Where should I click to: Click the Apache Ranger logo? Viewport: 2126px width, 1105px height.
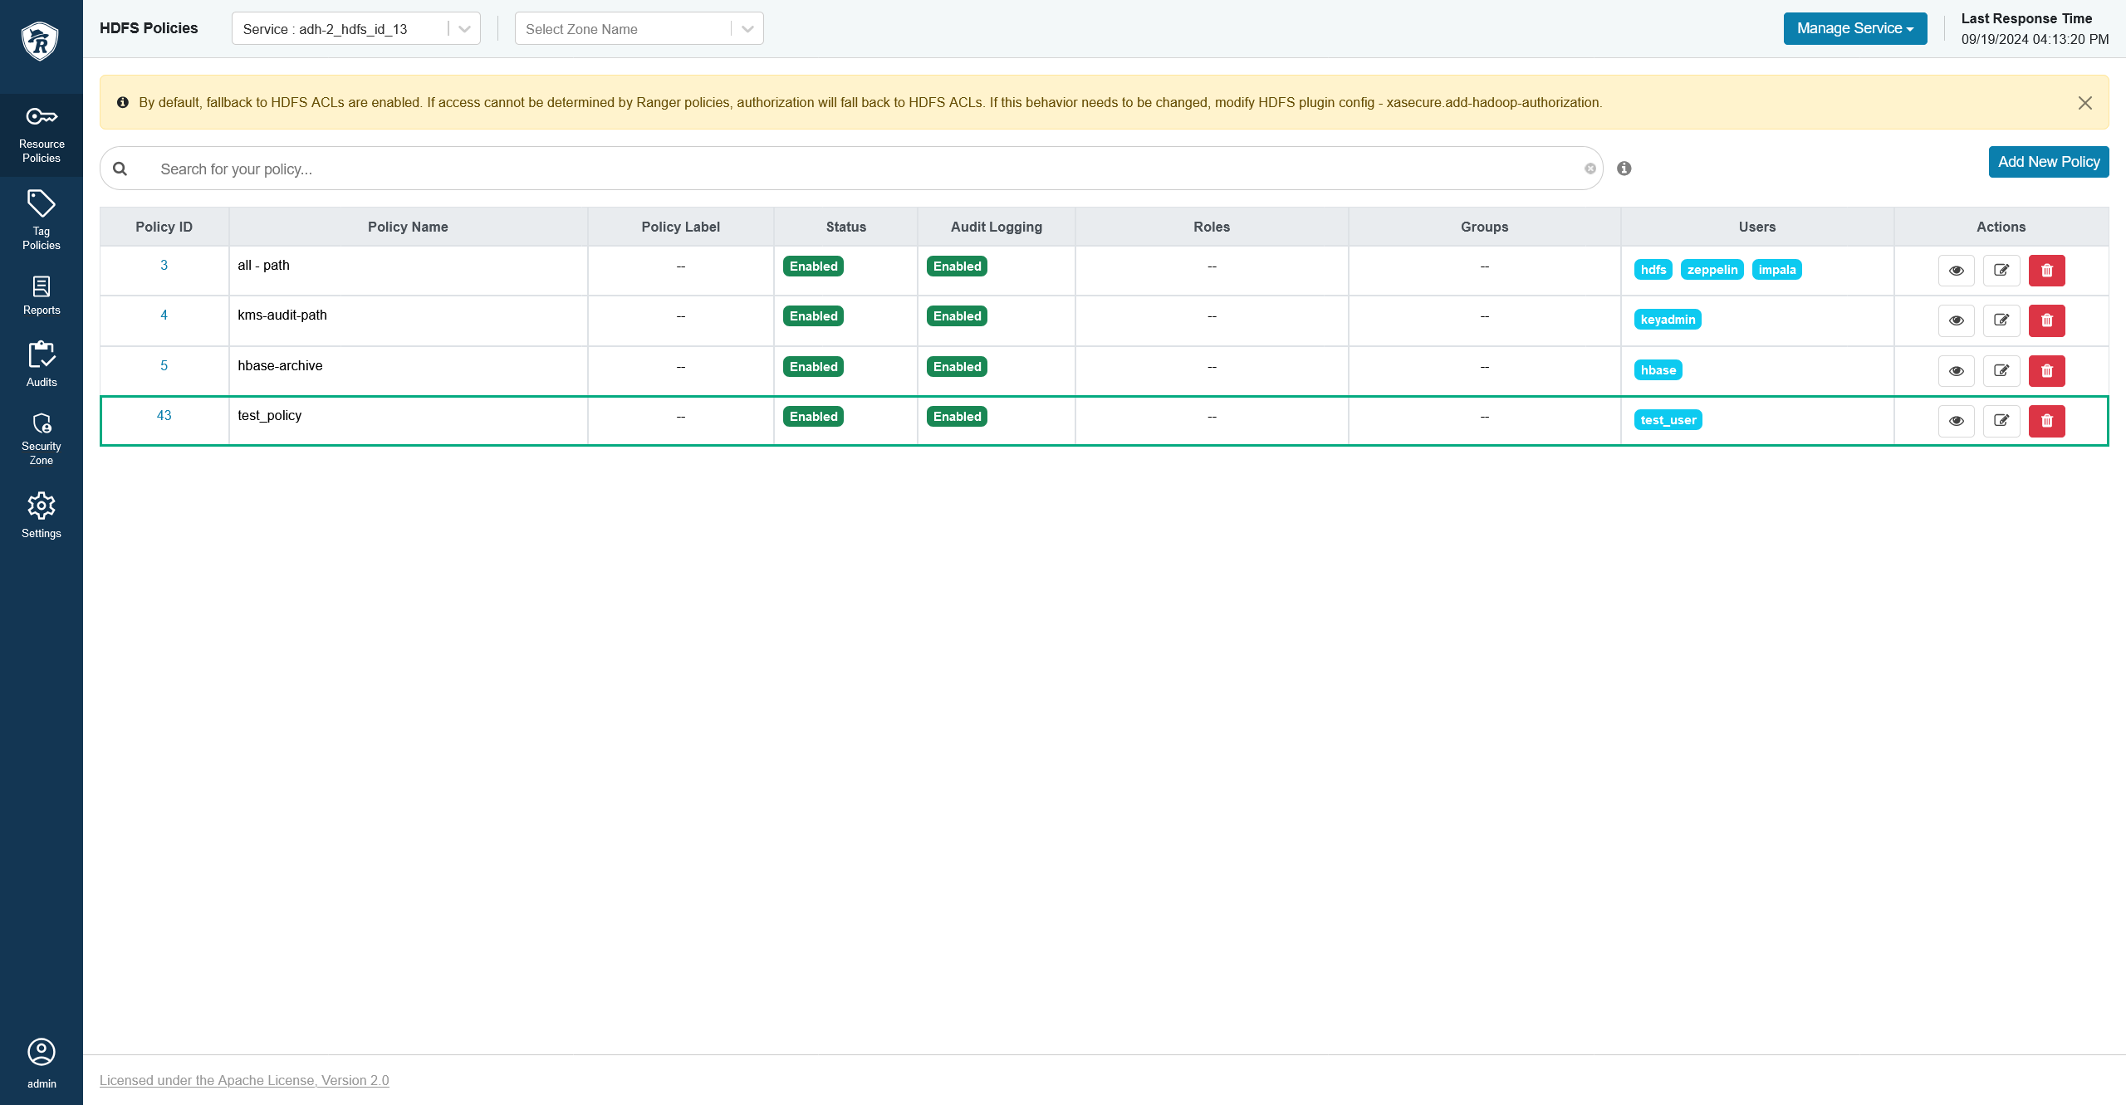(40, 41)
